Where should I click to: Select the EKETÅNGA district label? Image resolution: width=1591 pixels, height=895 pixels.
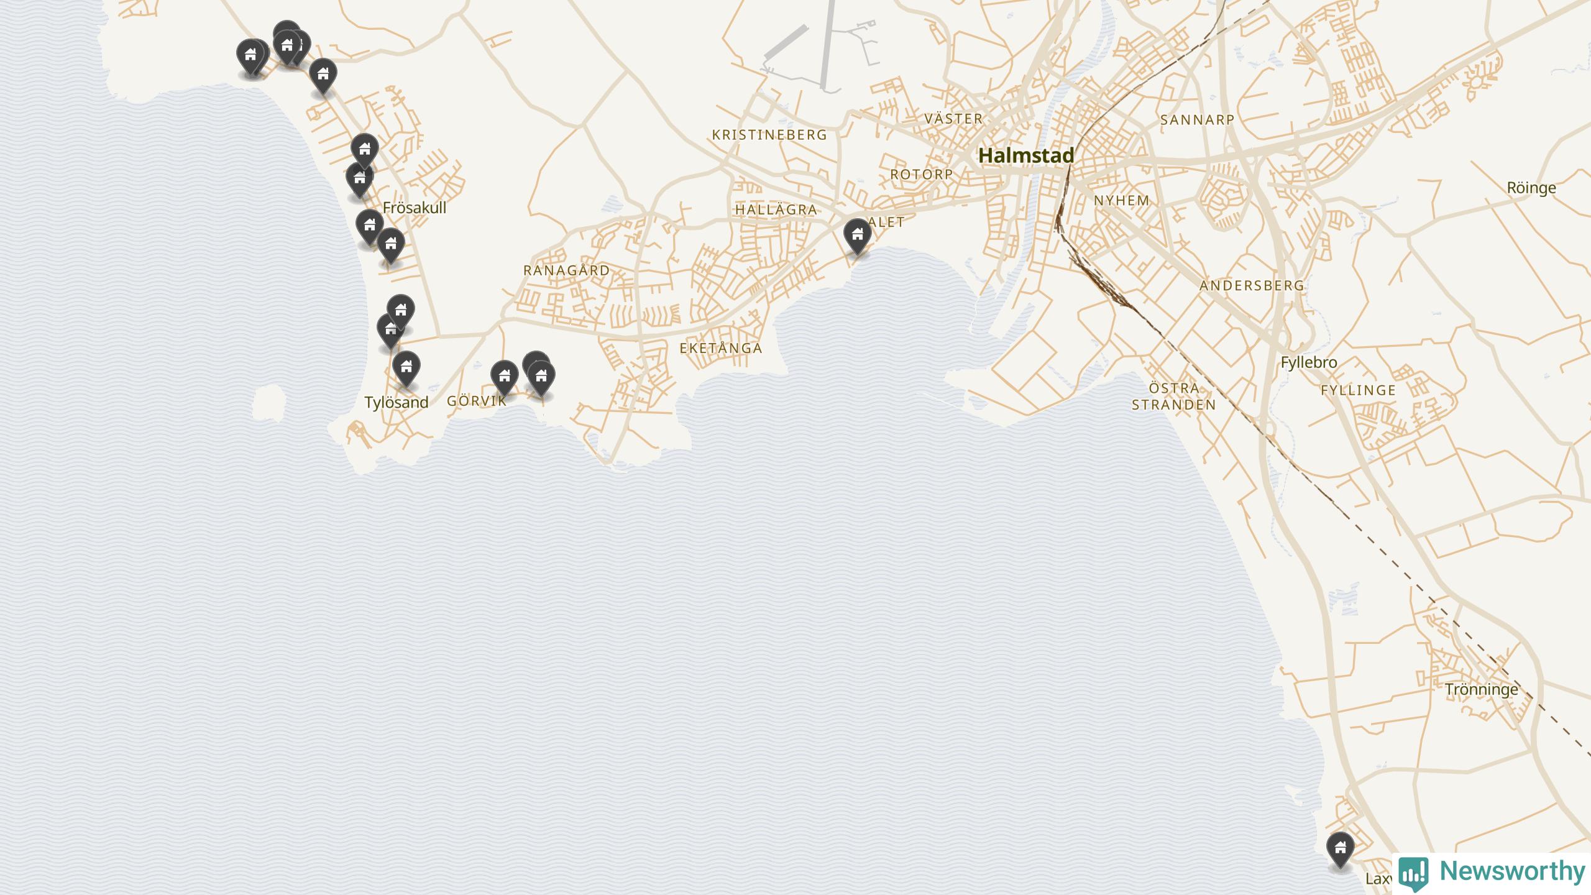[721, 348]
